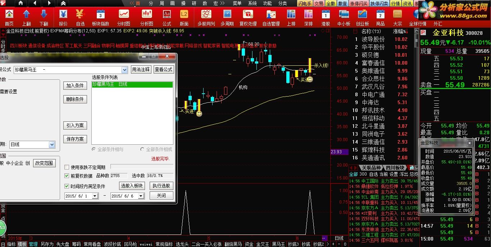
Task: Click 涨停闪买 button in top bar
Action: pyautogui.click(x=359, y=4)
